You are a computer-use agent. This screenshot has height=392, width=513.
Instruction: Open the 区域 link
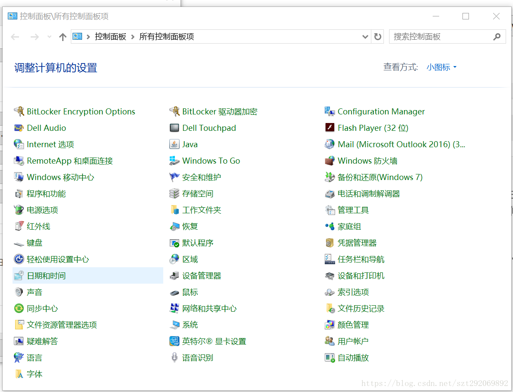tap(190, 259)
